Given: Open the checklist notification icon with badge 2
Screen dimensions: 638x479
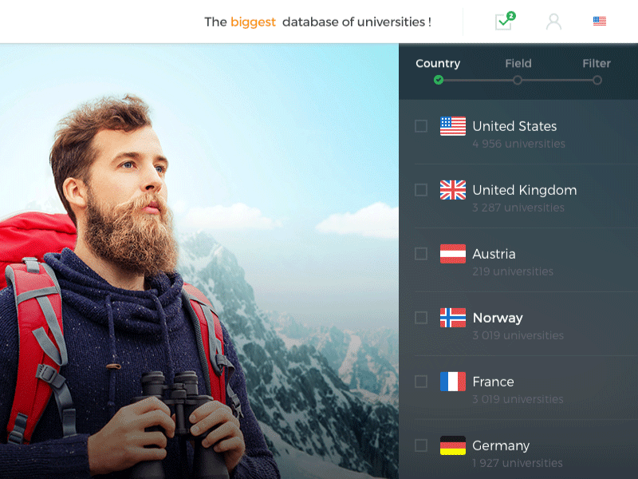Looking at the screenshot, I should point(503,22).
